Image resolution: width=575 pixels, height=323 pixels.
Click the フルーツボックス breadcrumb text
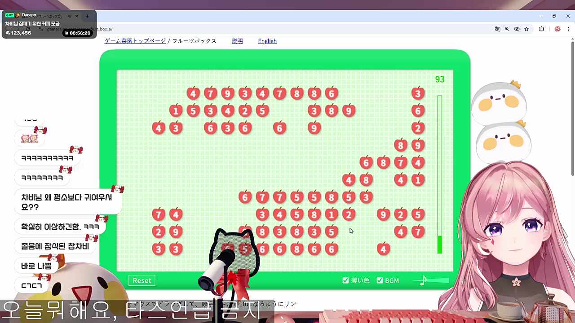[195, 41]
